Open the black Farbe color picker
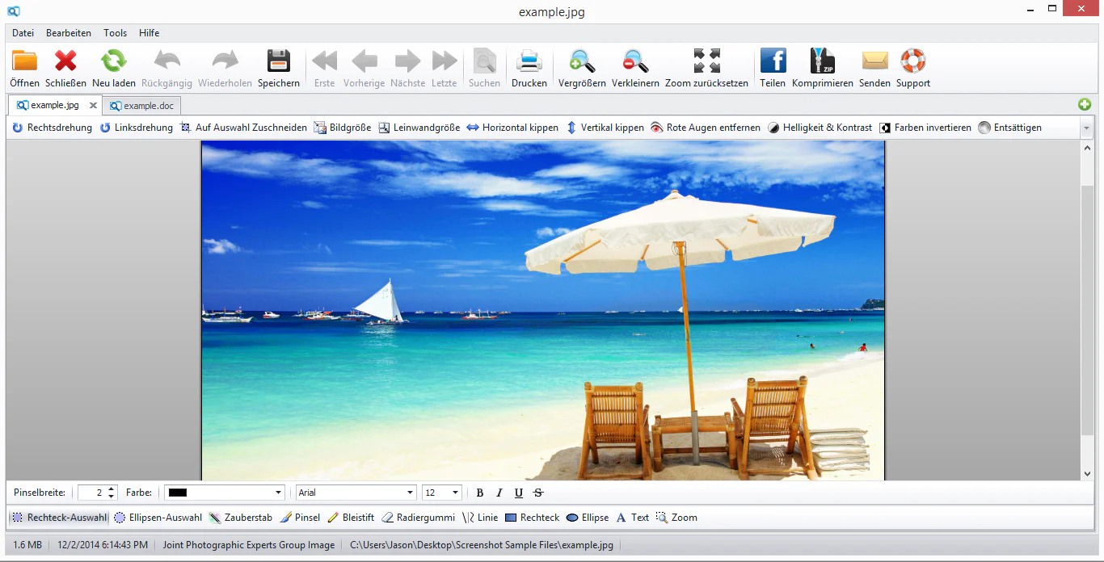Viewport: 1104px width, 562px height. [225, 493]
